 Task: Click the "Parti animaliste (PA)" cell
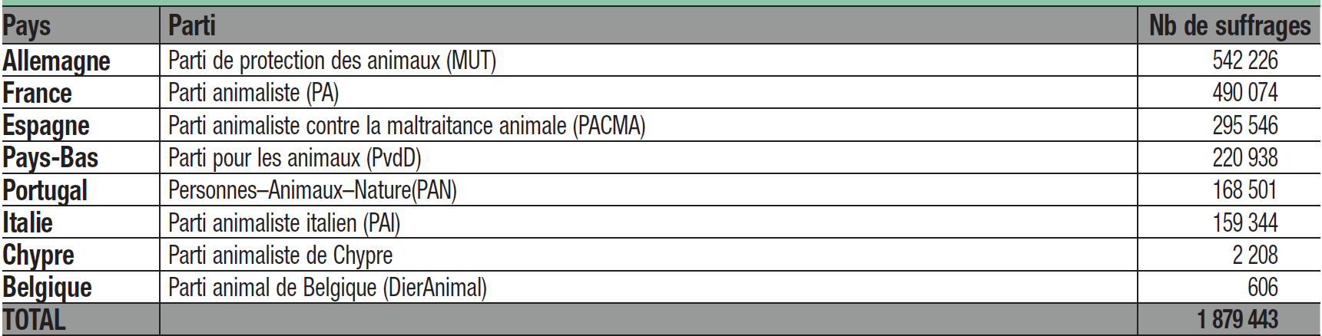click(x=253, y=93)
